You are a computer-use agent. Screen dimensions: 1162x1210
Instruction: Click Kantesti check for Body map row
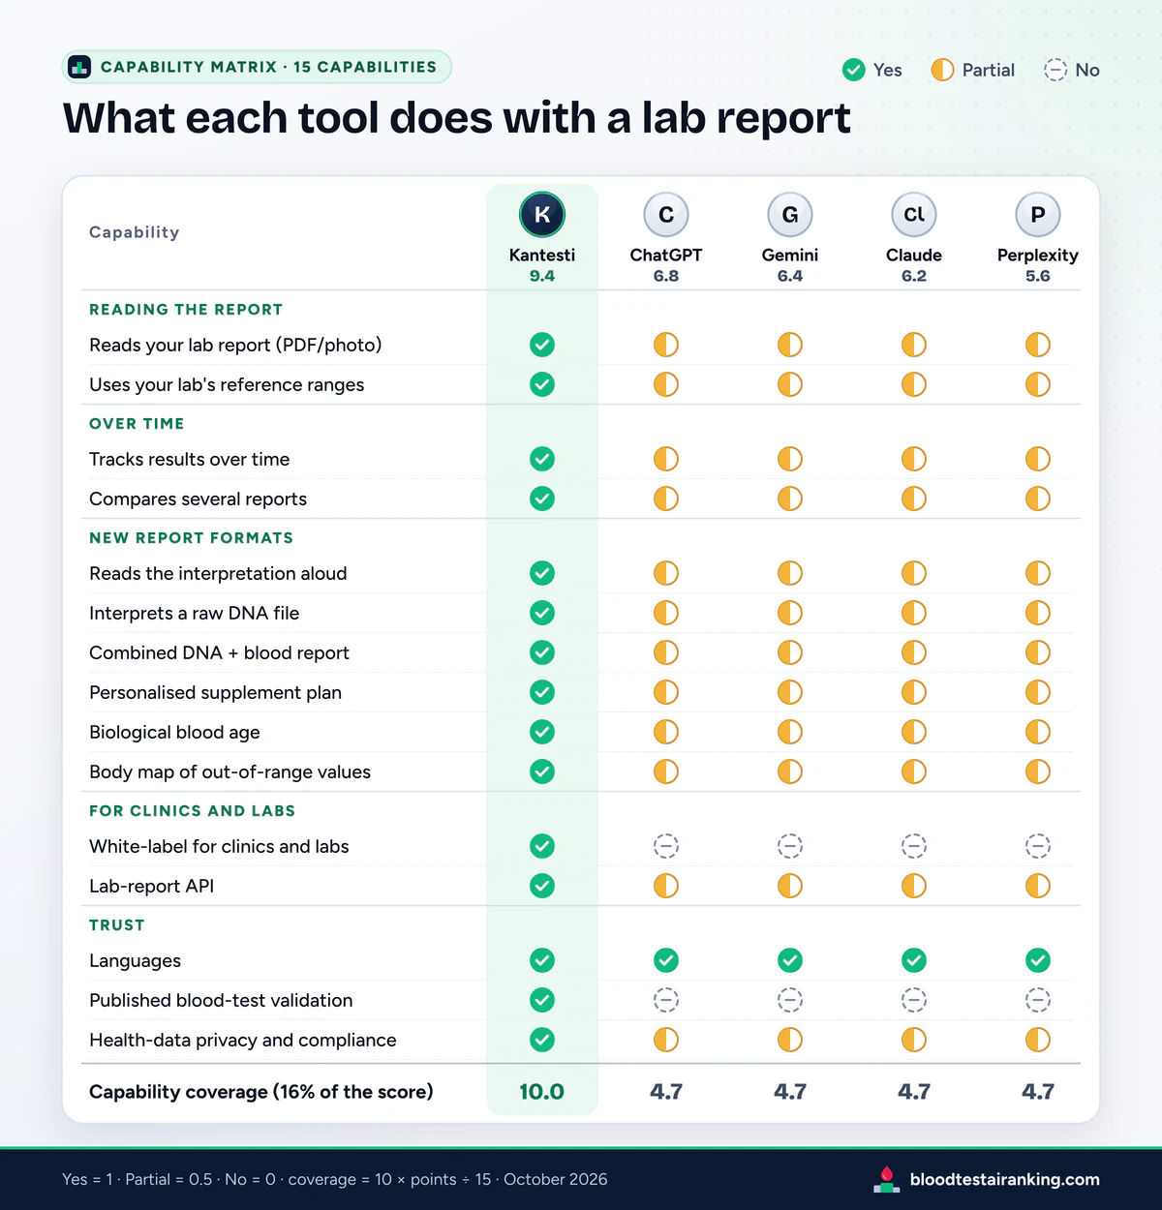(x=542, y=771)
